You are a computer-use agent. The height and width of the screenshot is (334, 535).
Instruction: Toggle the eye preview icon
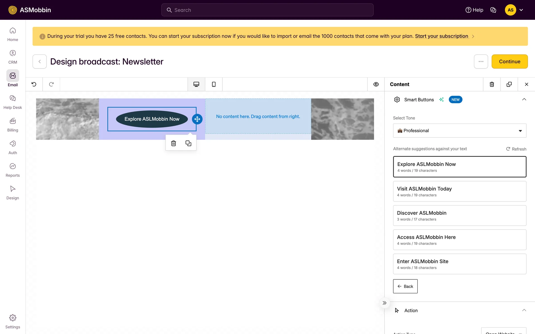pos(376,84)
